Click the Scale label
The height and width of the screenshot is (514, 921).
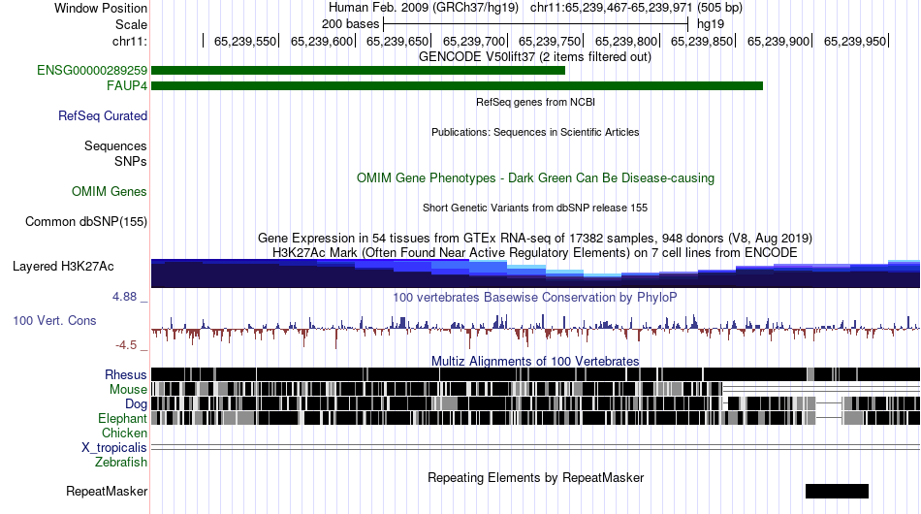tap(132, 24)
